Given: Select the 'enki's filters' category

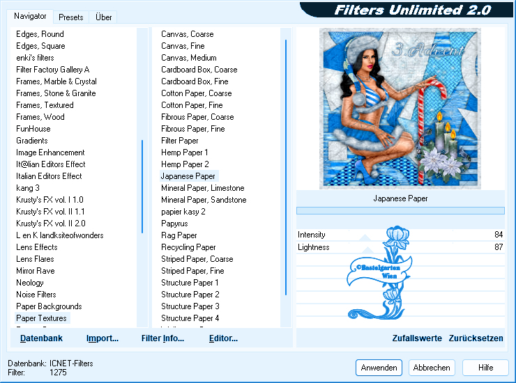Looking at the screenshot, I should 35,58.
